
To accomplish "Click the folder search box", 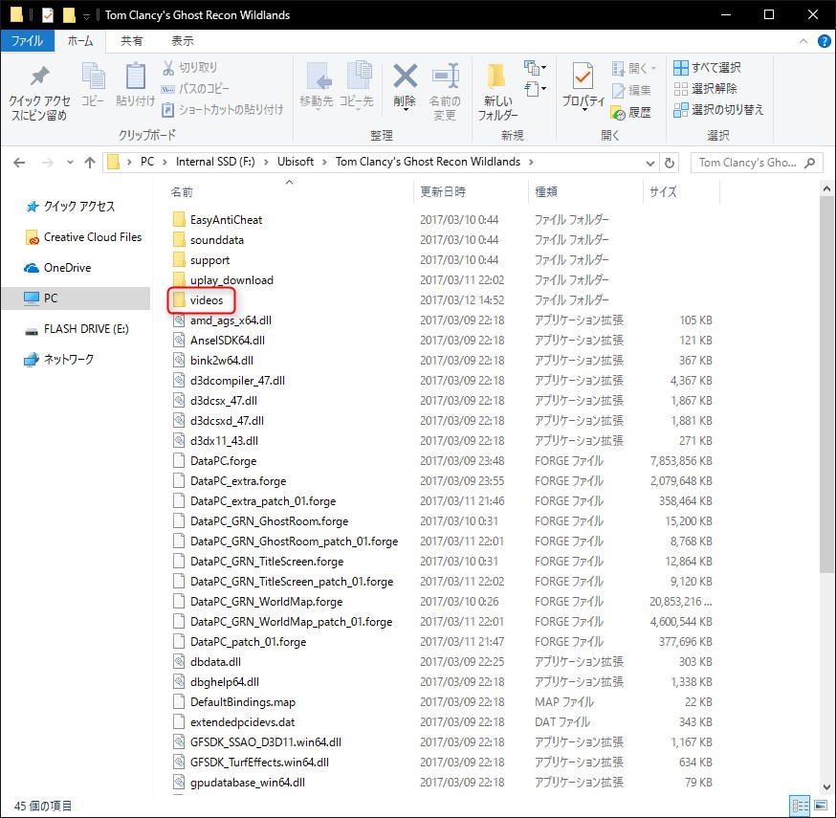I will coord(757,163).
